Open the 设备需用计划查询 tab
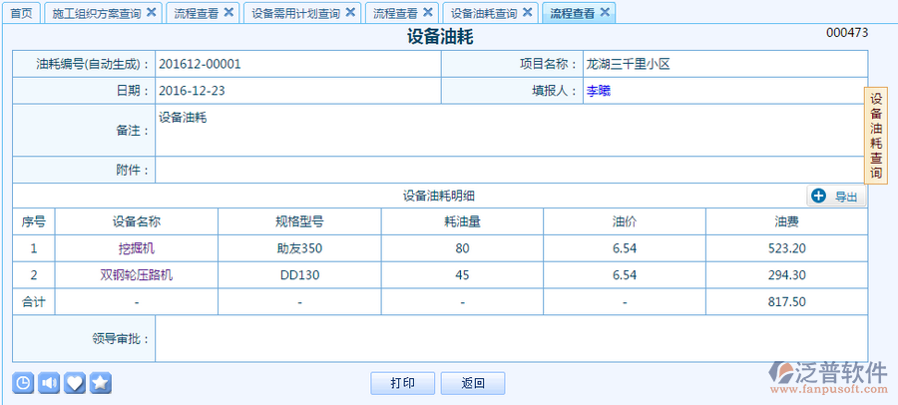The width and height of the screenshot is (898, 405). (x=295, y=13)
